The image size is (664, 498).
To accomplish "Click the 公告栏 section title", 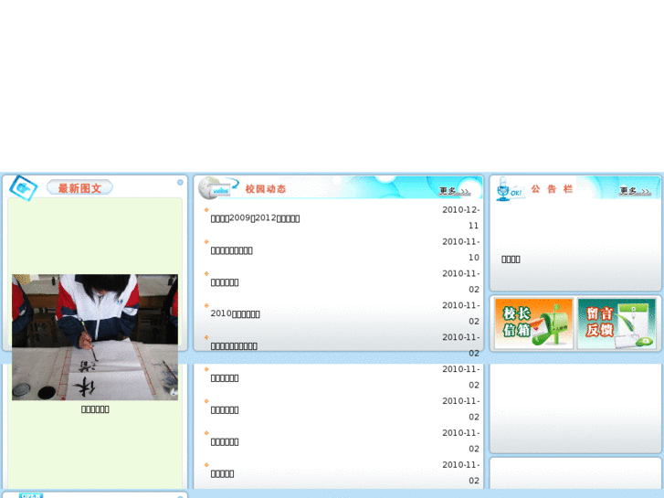I will (552, 189).
